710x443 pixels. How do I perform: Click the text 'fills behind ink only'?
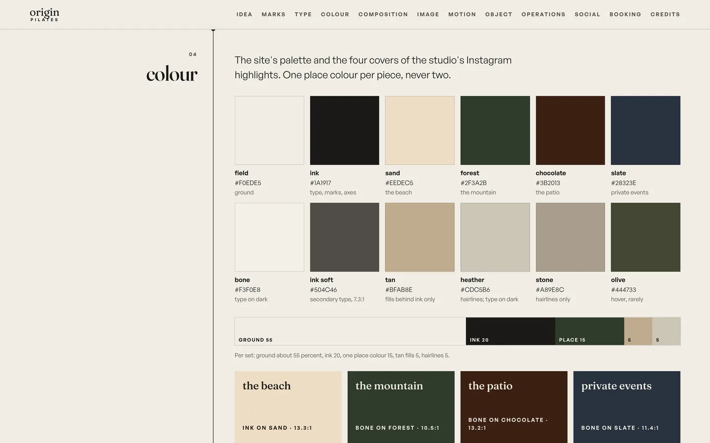(410, 299)
